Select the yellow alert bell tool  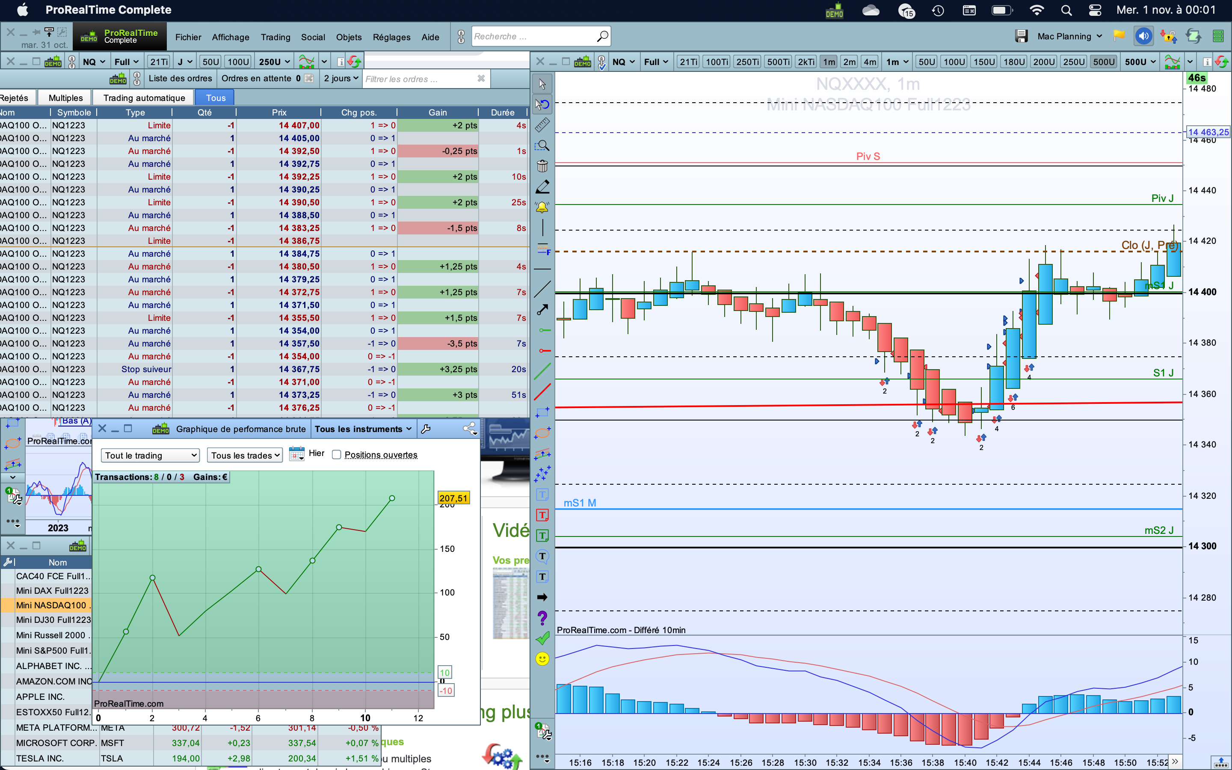[x=542, y=207]
